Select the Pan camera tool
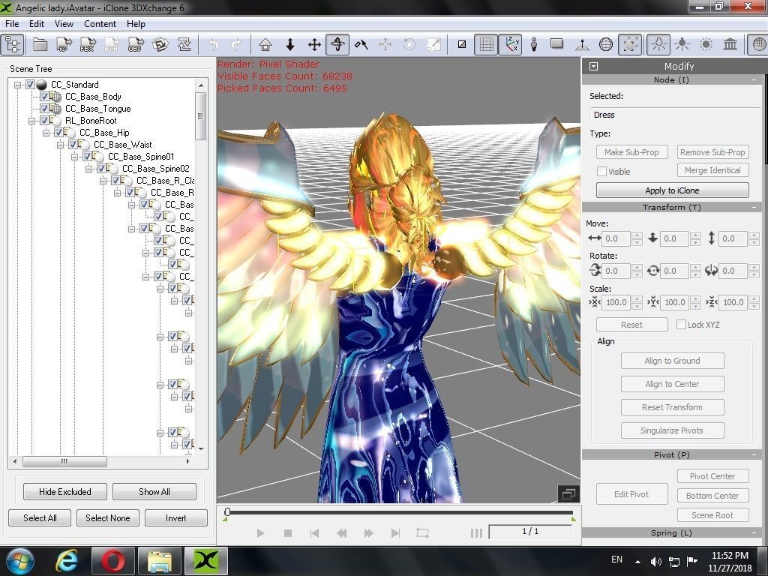This screenshot has width=768, height=576. 314,44
